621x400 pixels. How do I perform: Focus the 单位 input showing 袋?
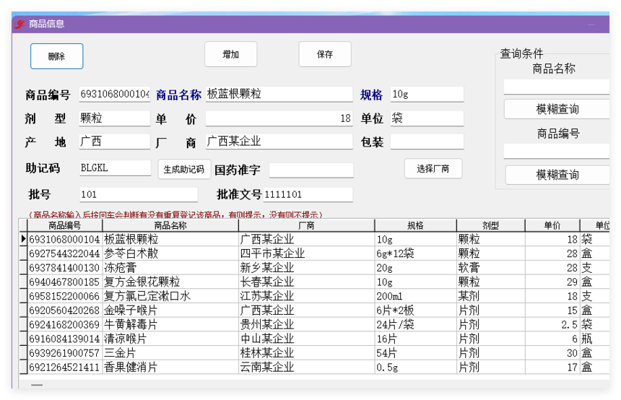pyautogui.click(x=427, y=118)
